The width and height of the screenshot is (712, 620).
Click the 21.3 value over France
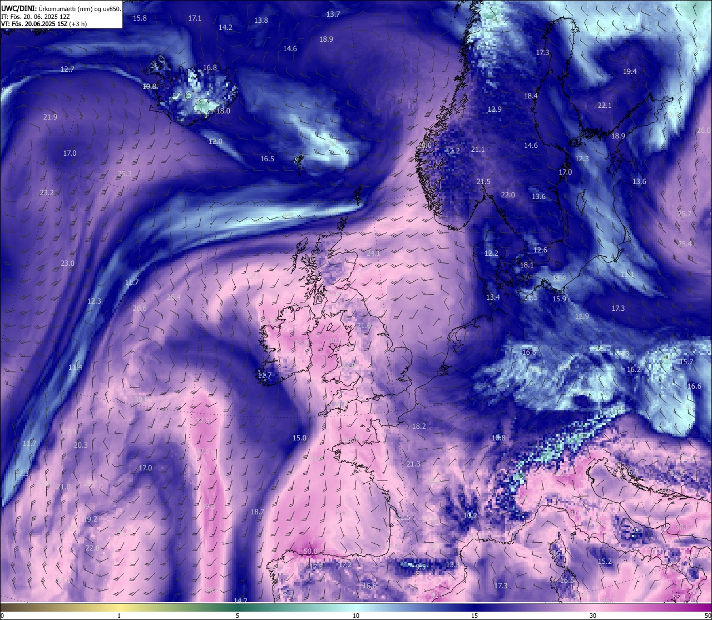(413, 464)
